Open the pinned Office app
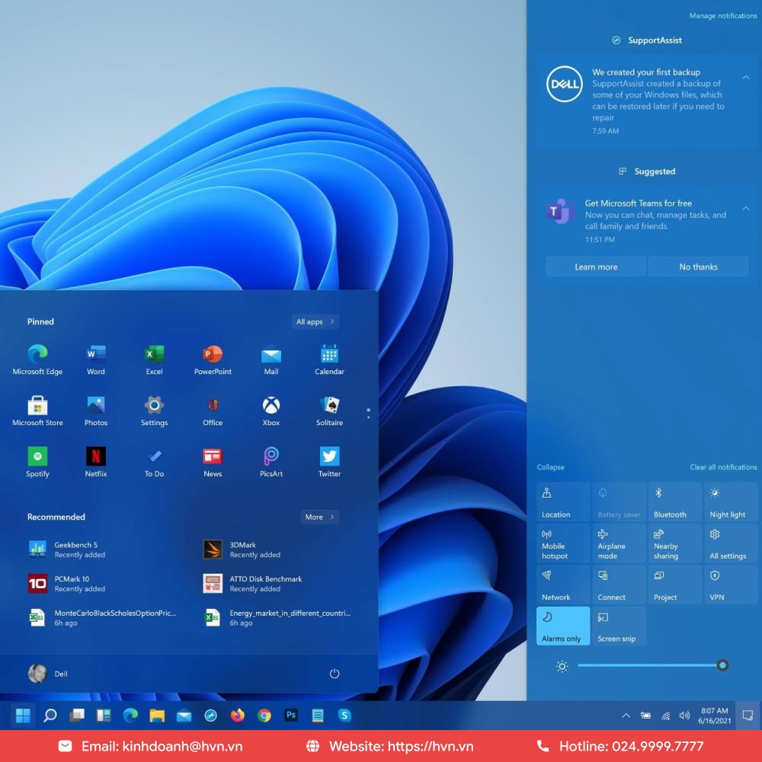 (213, 411)
